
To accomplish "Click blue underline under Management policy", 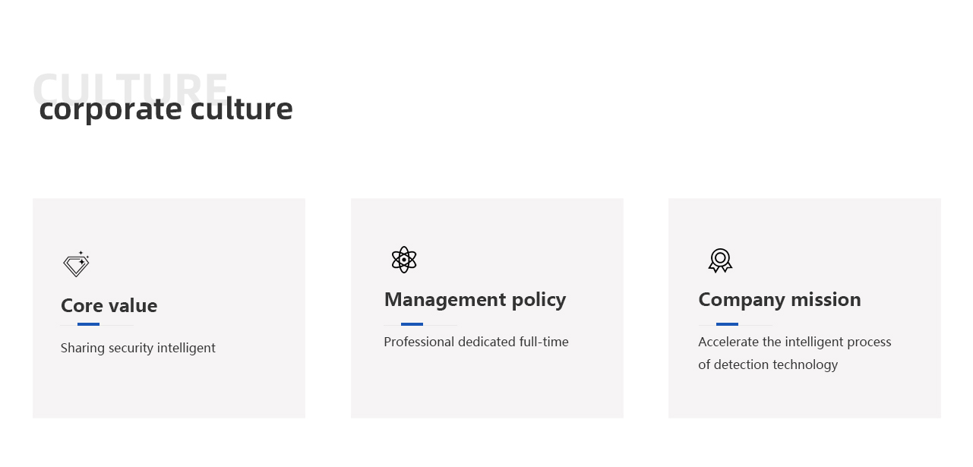I will pos(412,324).
